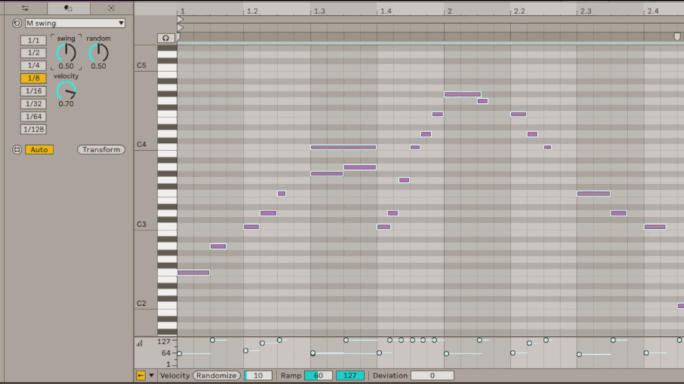
Task: Toggle the yellow lane selector button
Action: tap(140, 375)
